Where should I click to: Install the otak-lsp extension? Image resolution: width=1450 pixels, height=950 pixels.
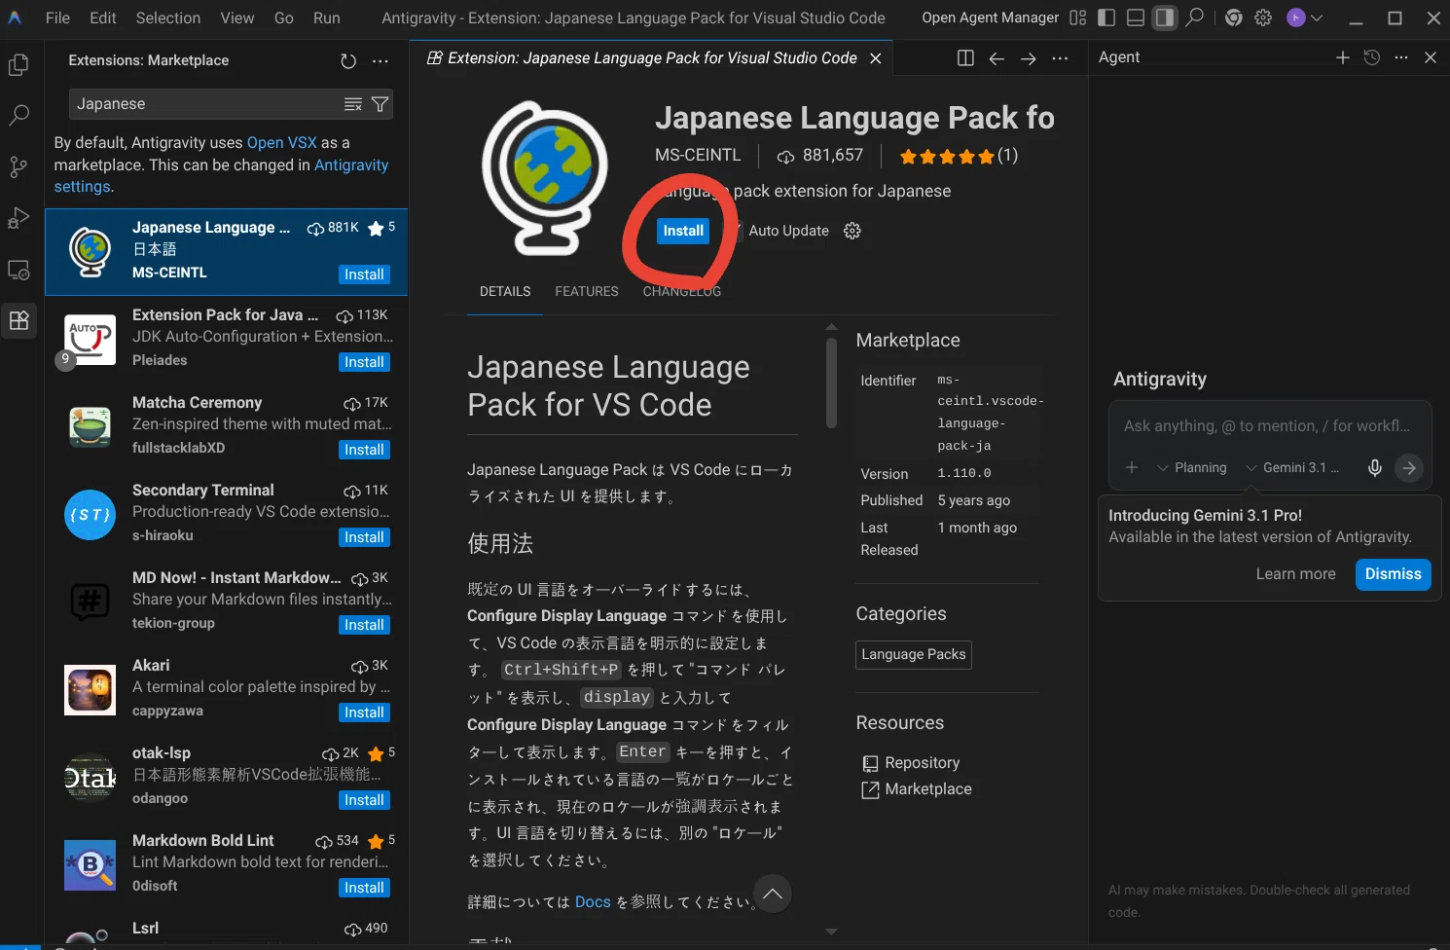(364, 800)
